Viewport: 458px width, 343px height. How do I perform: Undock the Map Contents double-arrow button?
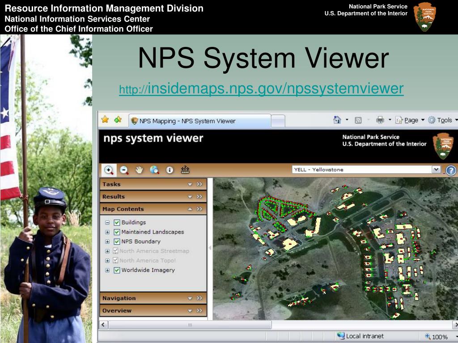tap(199, 209)
